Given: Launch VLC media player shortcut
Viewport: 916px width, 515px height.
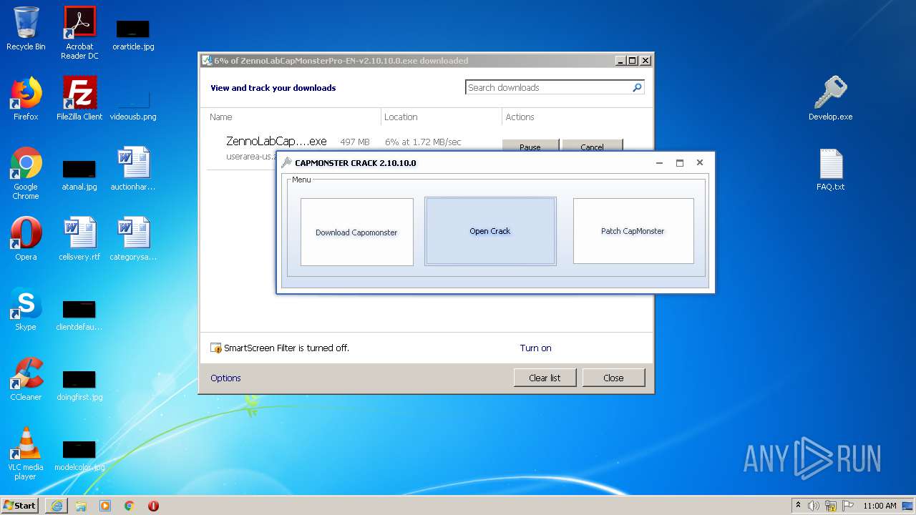Looking at the screenshot, I should click(x=26, y=453).
